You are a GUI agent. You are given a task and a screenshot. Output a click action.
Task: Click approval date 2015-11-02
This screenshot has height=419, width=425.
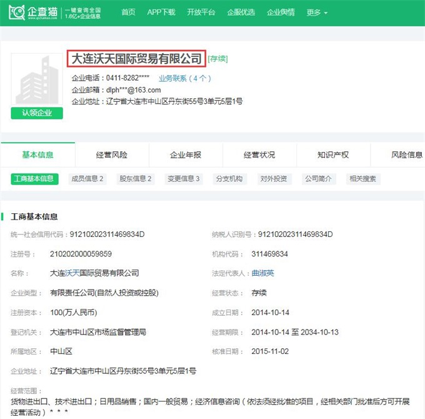click(270, 351)
